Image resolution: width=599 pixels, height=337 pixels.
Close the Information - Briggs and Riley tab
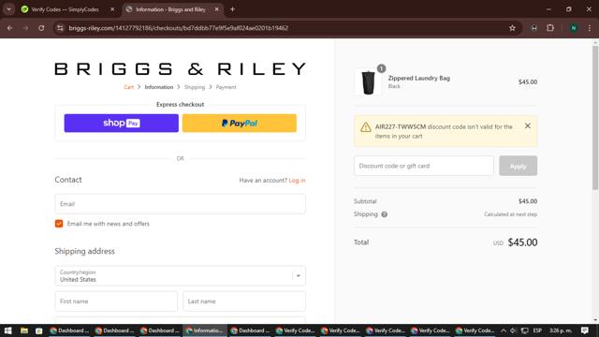pos(216,9)
